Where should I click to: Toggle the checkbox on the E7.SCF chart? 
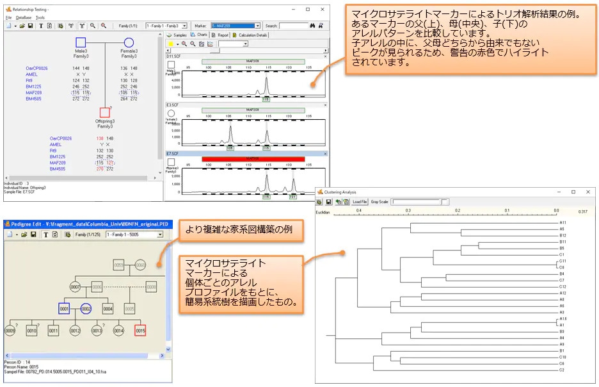(x=171, y=162)
